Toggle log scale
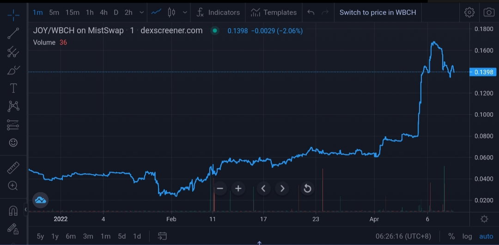The height and width of the screenshot is (245, 499). pos(467,236)
